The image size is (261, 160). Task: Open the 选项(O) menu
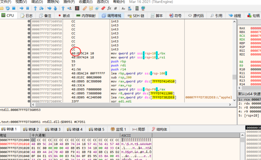coord(103,2)
